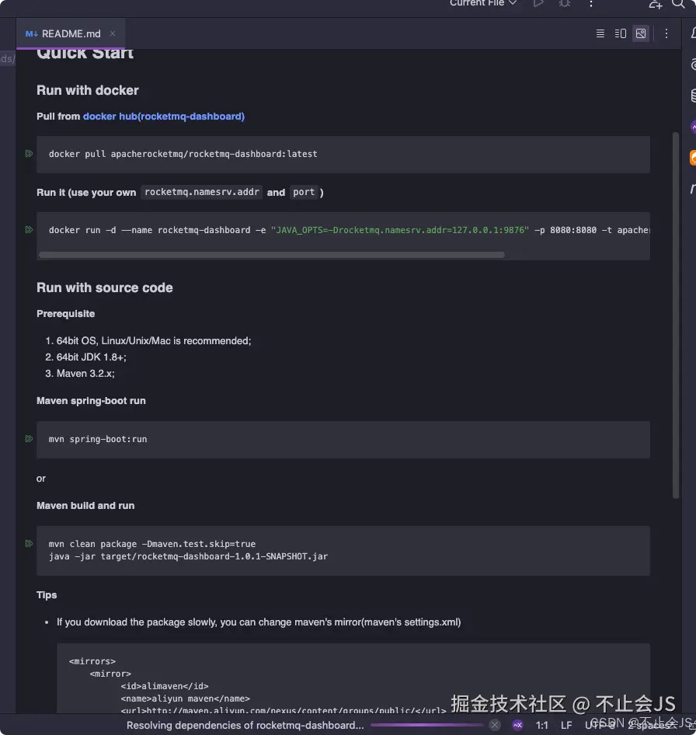Switch to editor and preview split view
696x735 pixels.
point(621,33)
